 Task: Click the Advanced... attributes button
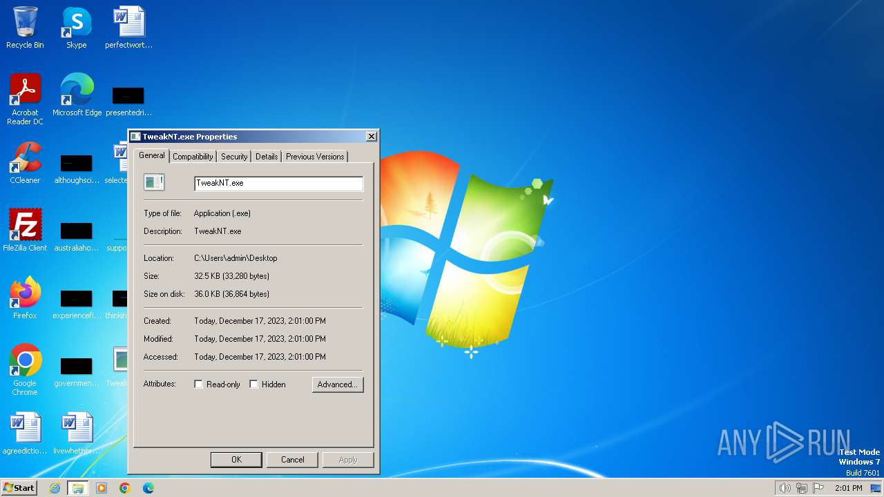(x=338, y=384)
